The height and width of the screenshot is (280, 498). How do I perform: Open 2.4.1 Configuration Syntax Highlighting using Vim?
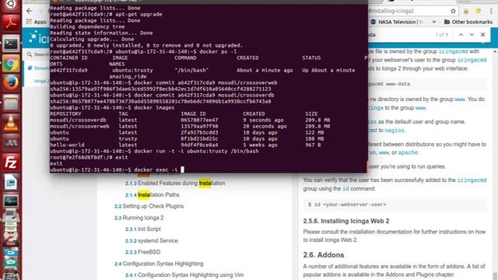click(184, 275)
